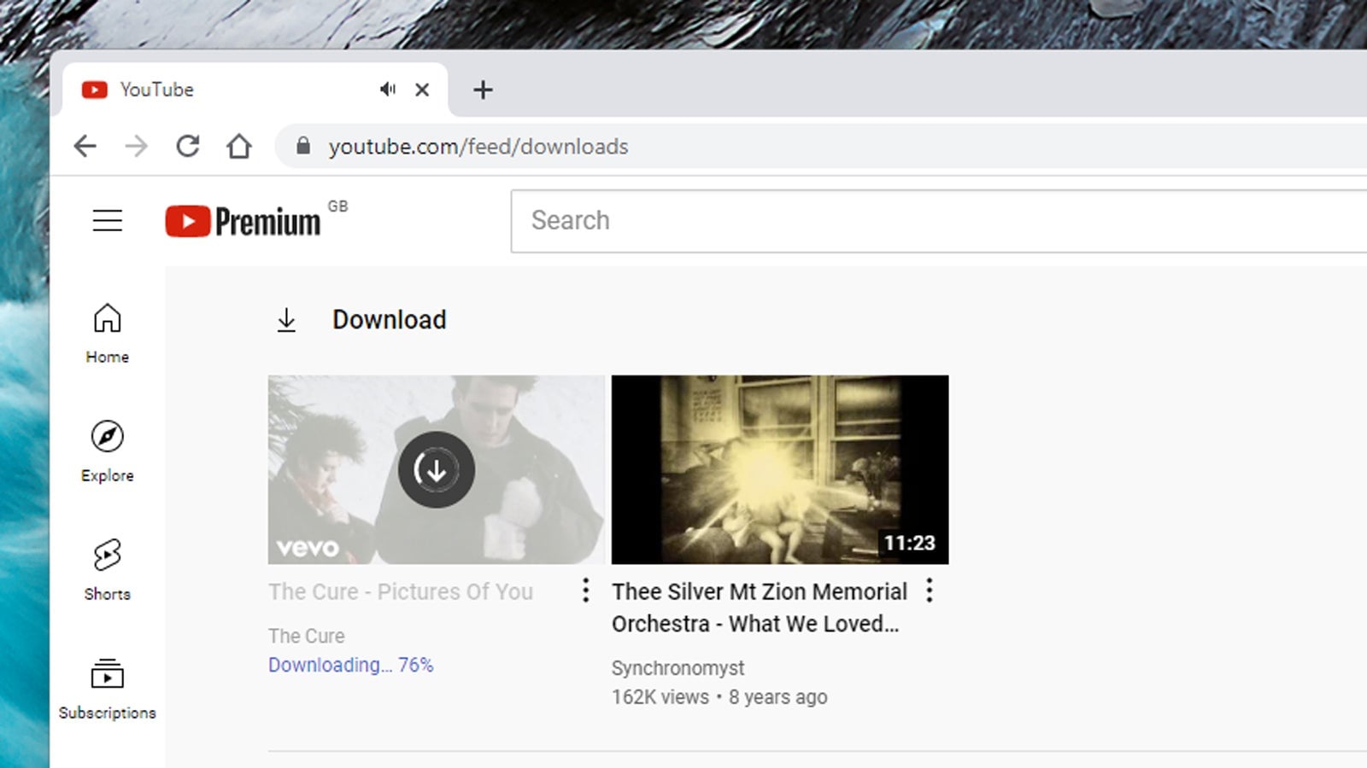Select Explore in the YouTube sidebar
The height and width of the screenshot is (768, 1367).
(x=106, y=451)
